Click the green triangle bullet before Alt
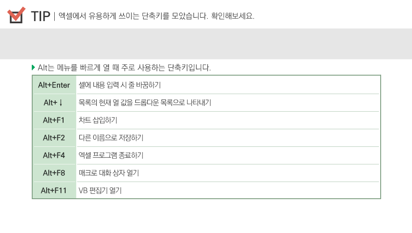Image resolution: width=412 pixels, height=233 pixels. click(x=33, y=68)
